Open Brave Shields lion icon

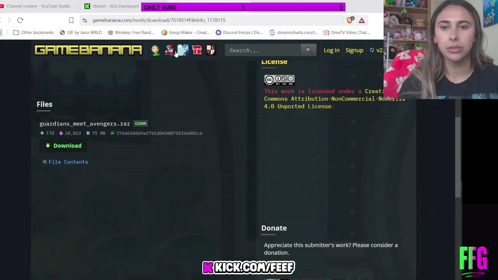click(350, 20)
